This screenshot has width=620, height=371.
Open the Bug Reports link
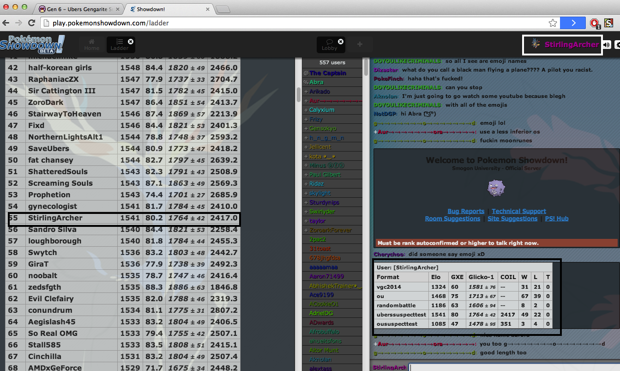click(466, 211)
